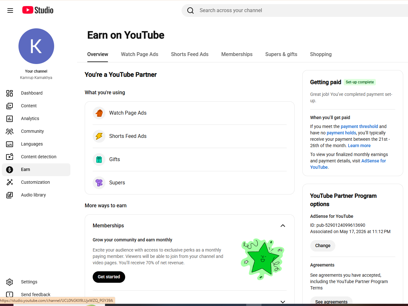
Task: Visit the AdSense for YouTube link
Action: pos(348,164)
